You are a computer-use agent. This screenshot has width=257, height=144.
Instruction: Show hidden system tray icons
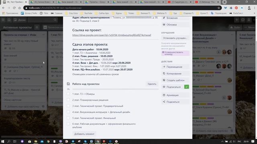[x=222, y=141]
